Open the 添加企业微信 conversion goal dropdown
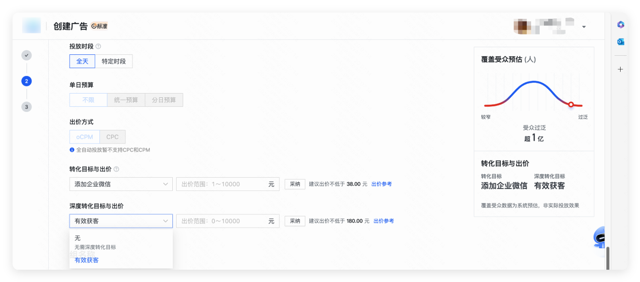The image size is (640, 282). click(121, 184)
